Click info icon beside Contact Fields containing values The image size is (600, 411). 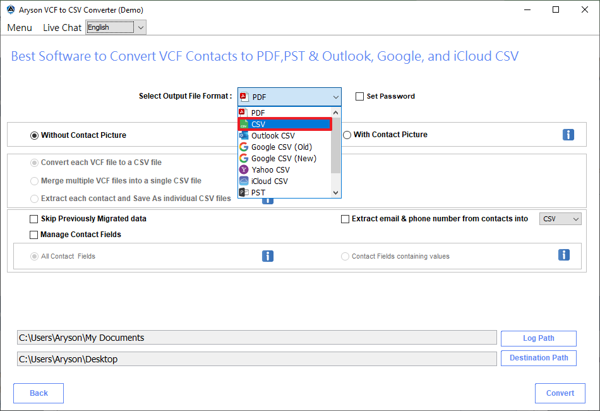[563, 255]
